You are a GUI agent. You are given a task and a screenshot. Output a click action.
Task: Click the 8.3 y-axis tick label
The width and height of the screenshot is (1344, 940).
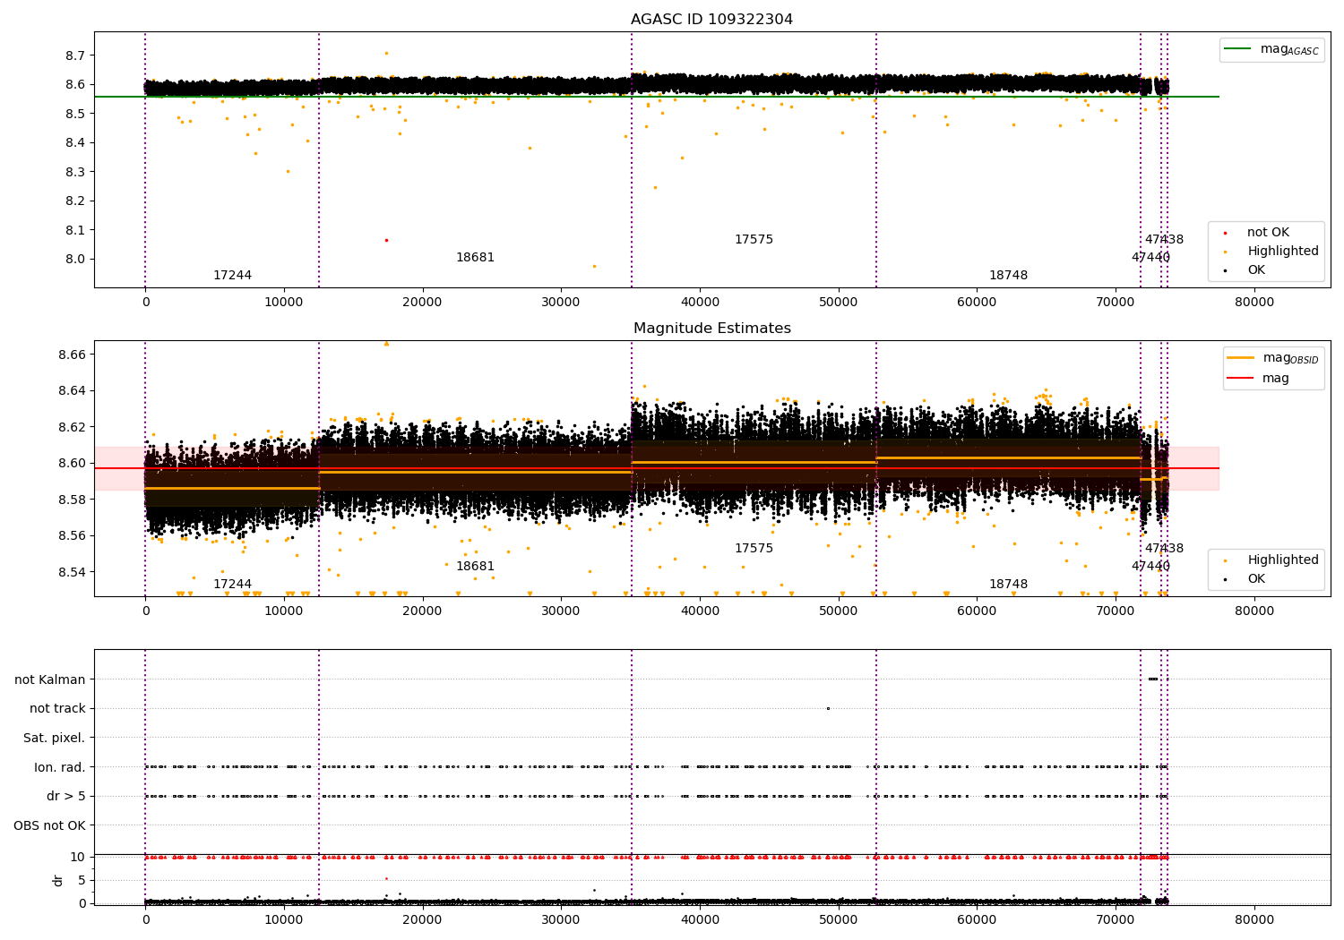pos(75,172)
